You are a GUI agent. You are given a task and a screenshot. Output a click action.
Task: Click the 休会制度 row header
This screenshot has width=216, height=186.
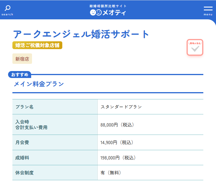click(55, 173)
